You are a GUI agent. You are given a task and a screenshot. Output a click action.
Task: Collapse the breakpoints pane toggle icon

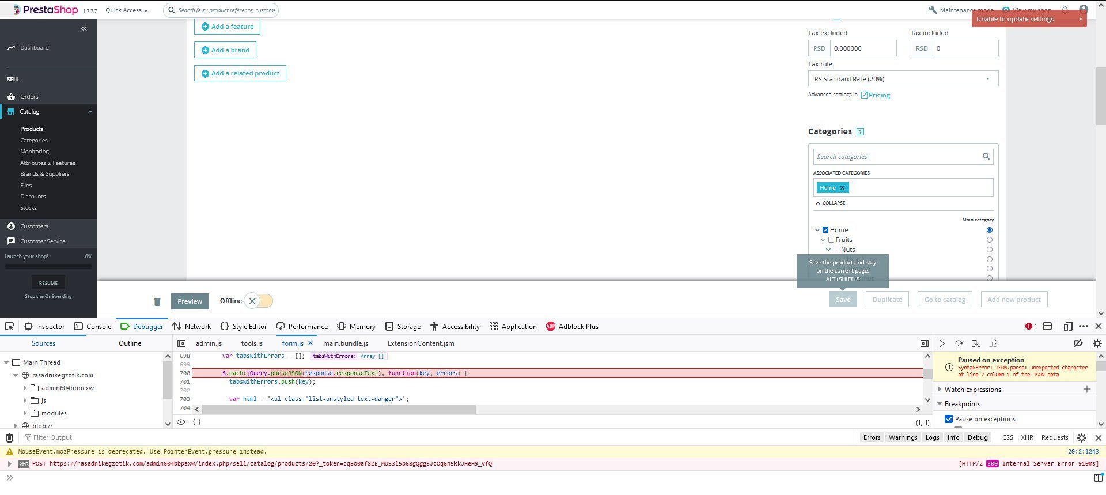point(925,343)
